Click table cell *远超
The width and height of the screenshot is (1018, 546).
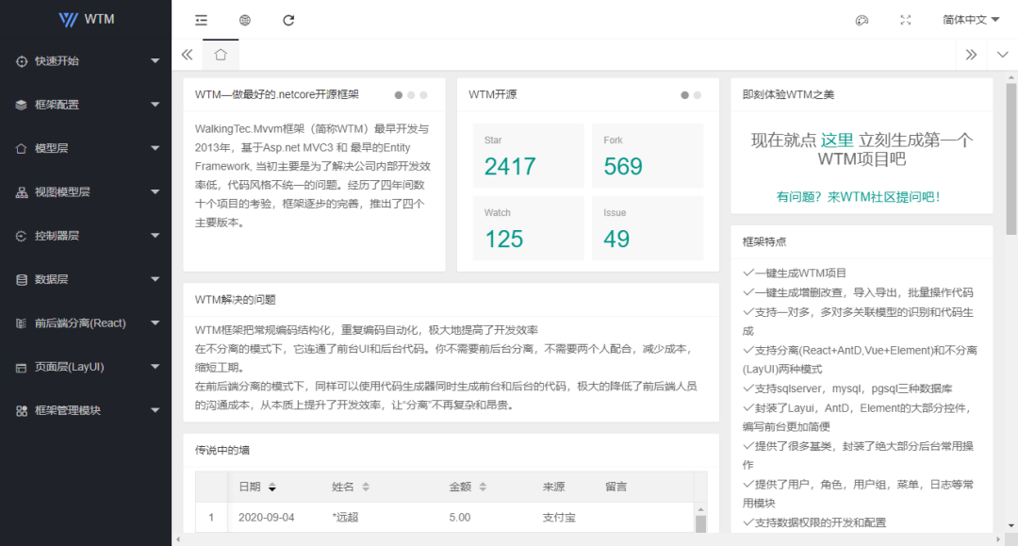point(345,518)
